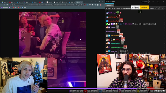Open the yt bookmark

coord(19,7)
